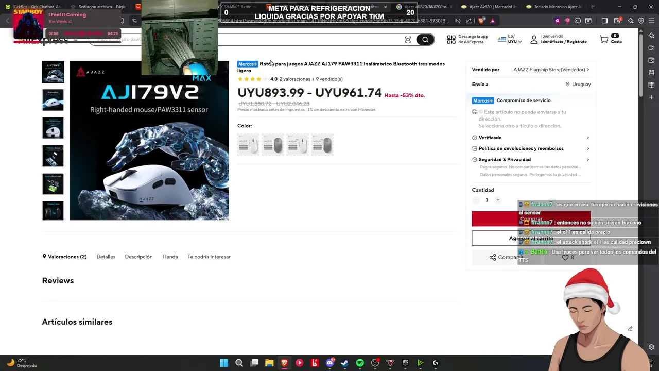Open Windows Start menu
The width and height of the screenshot is (659, 371).
224,363
